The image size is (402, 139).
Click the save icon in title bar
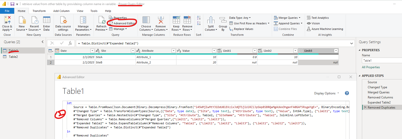click(12, 4)
